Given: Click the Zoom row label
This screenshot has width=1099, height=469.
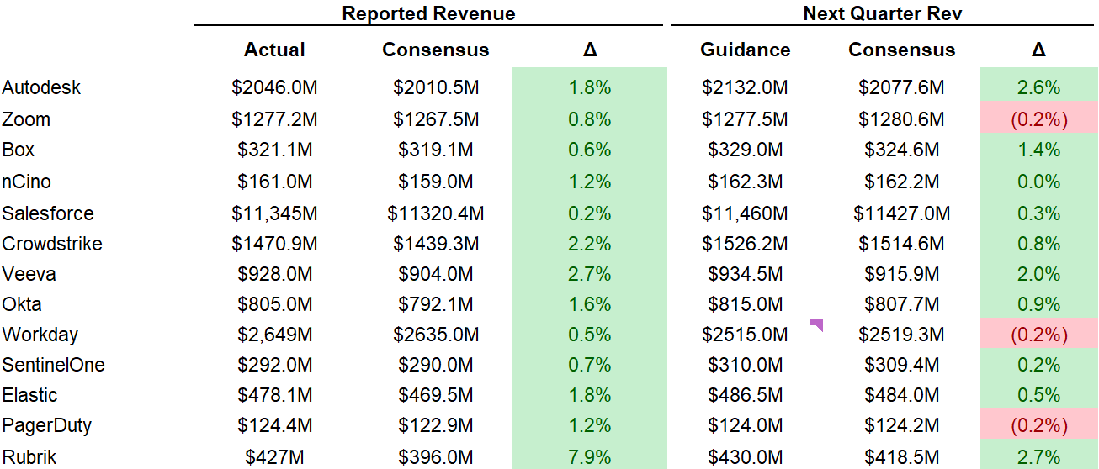Looking at the screenshot, I should tap(26, 119).
